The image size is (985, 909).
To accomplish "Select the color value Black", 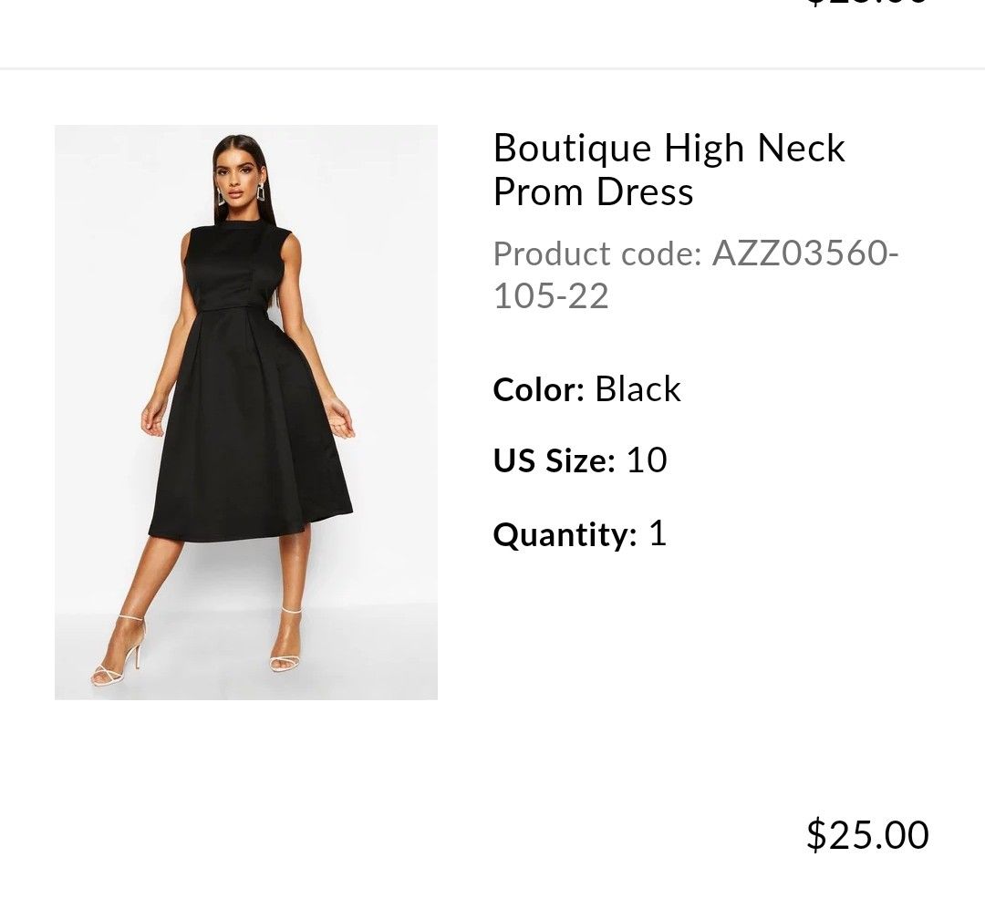I will [x=638, y=389].
